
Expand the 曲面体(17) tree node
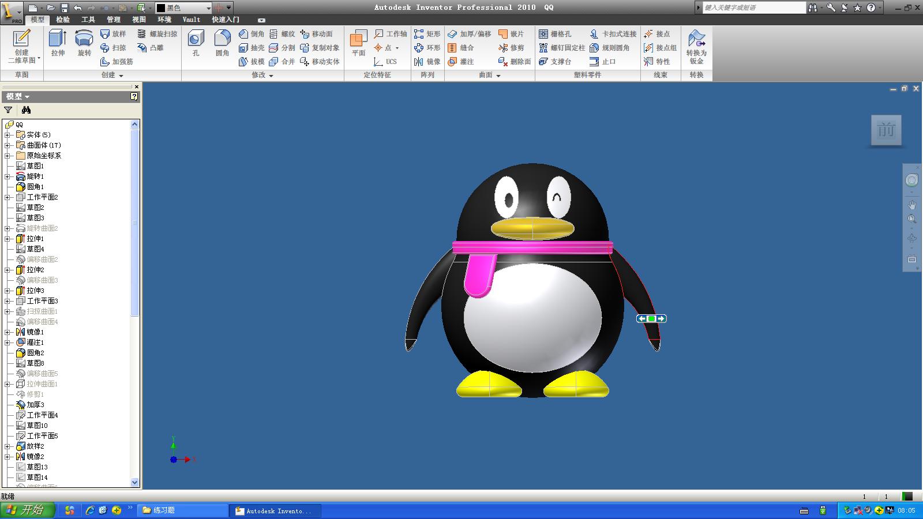(7, 145)
